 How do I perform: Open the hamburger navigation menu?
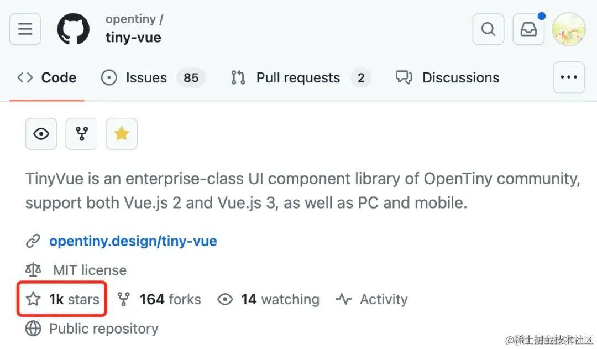point(25,29)
